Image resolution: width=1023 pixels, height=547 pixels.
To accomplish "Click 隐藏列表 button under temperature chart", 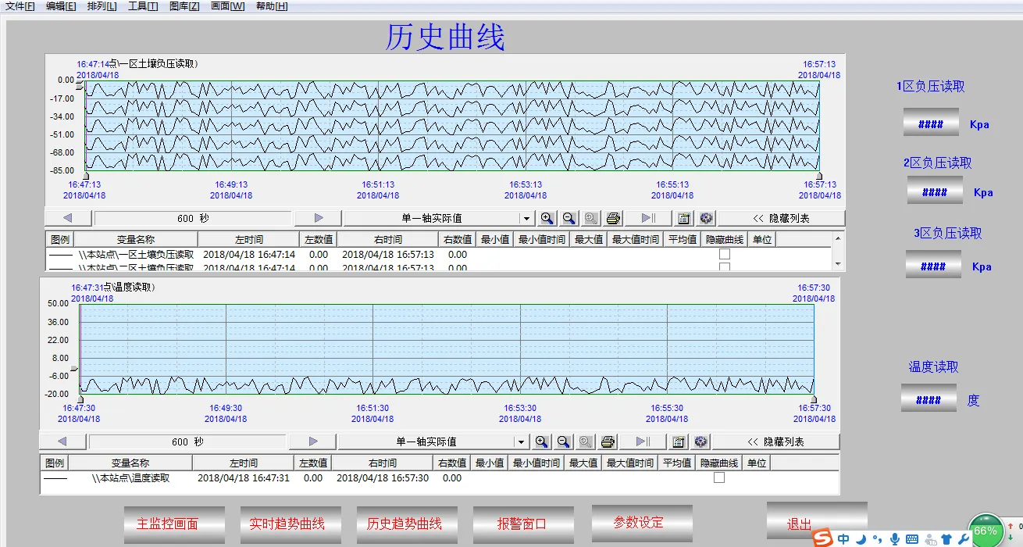I will 776,442.
